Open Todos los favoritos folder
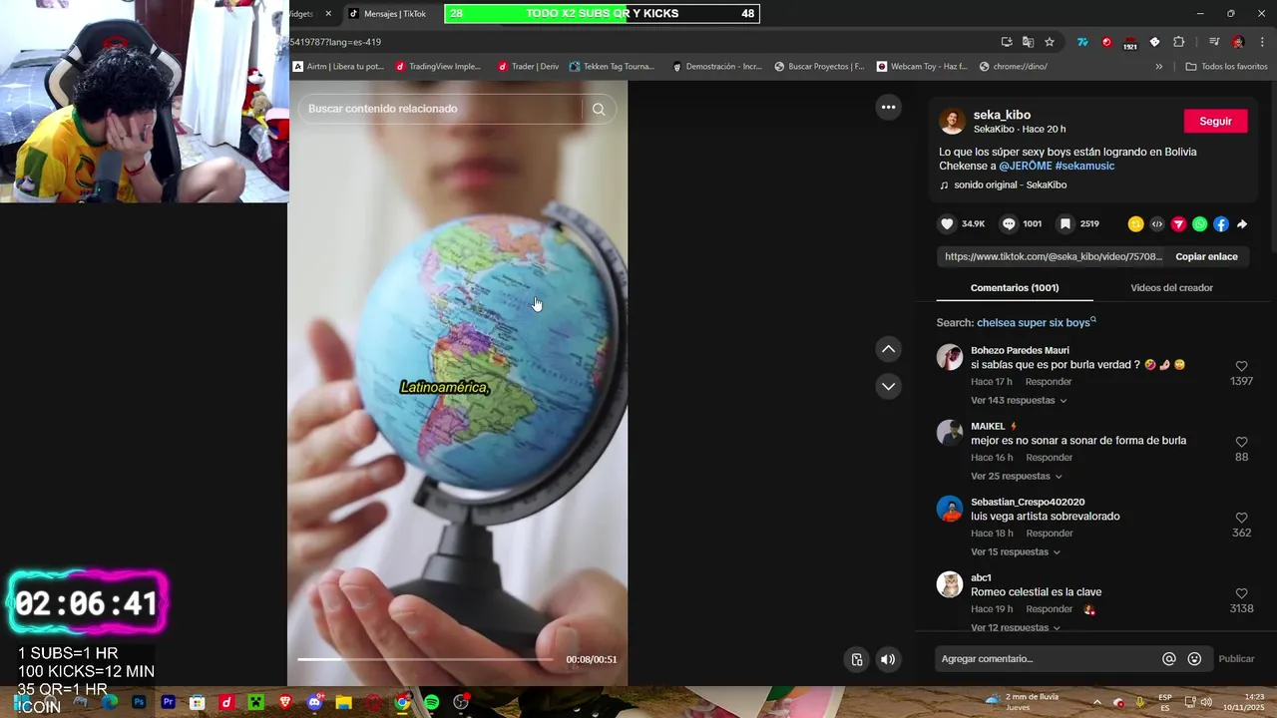 [x=1226, y=67]
